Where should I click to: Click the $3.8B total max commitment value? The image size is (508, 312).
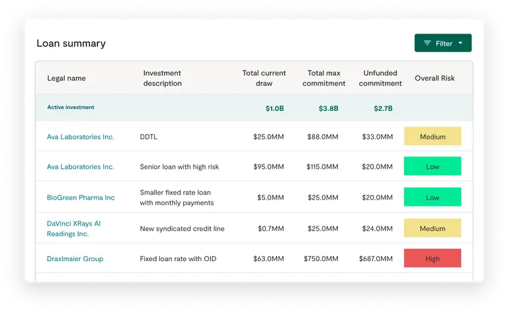pos(329,109)
